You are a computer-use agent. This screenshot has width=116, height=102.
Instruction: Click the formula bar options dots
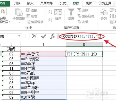tap(26, 36)
